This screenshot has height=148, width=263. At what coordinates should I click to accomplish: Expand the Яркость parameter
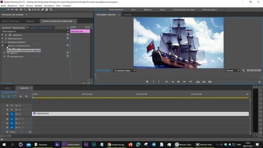click(x=5, y=53)
